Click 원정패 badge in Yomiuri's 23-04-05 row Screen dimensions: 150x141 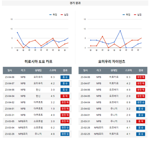140,96
